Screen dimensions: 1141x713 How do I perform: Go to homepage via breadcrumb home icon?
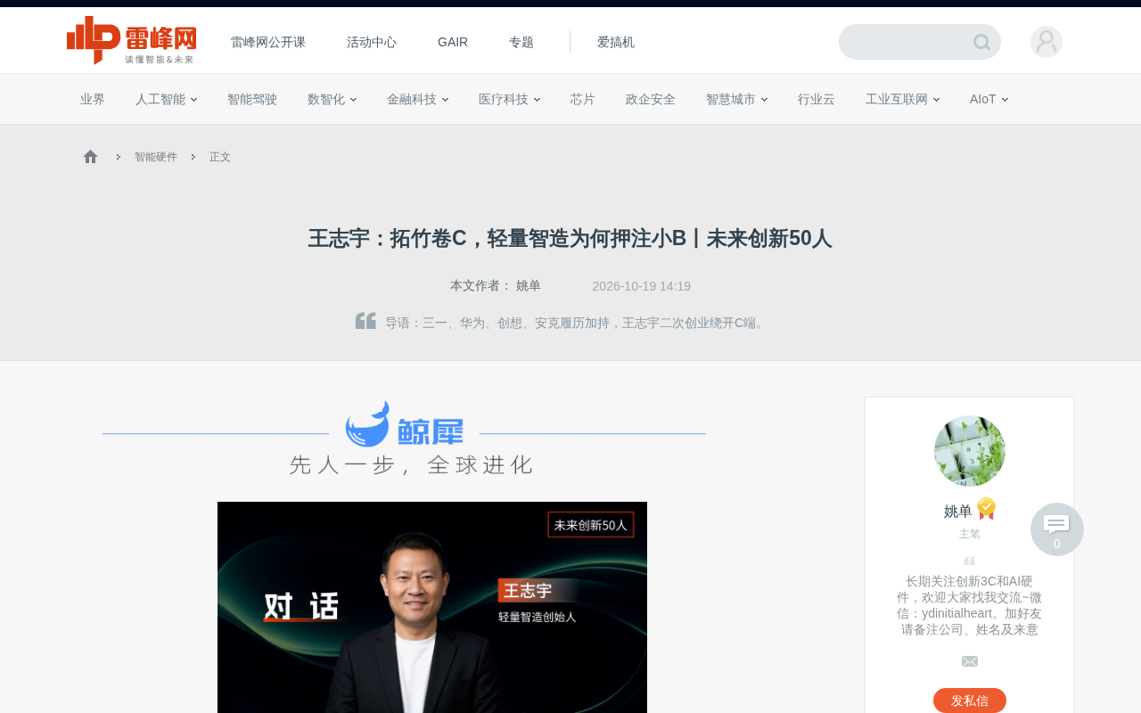90,157
